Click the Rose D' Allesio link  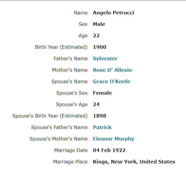[x=112, y=70]
